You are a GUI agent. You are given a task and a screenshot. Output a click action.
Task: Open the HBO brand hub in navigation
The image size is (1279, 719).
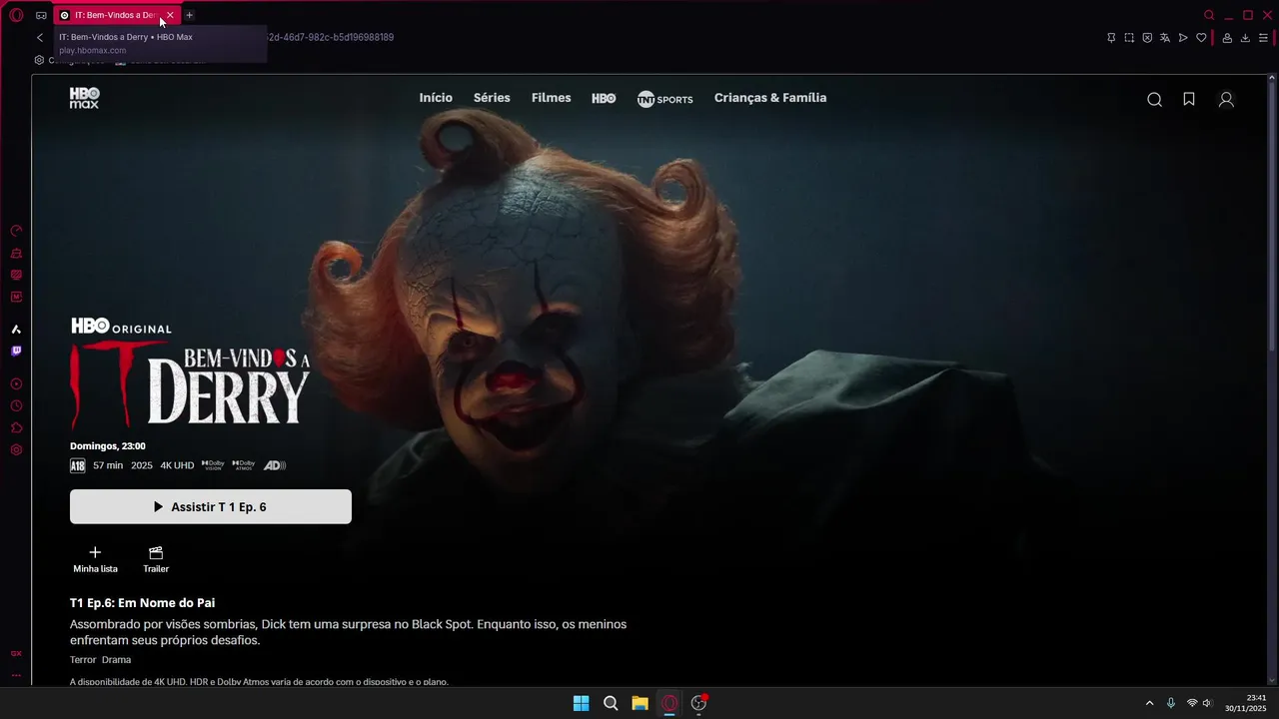tap(604, 99)
